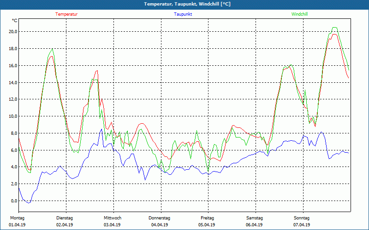Viewport: 369px width, 230px height.
Task: Click the 6,0 y-axis value
Action: pos(14,150)
